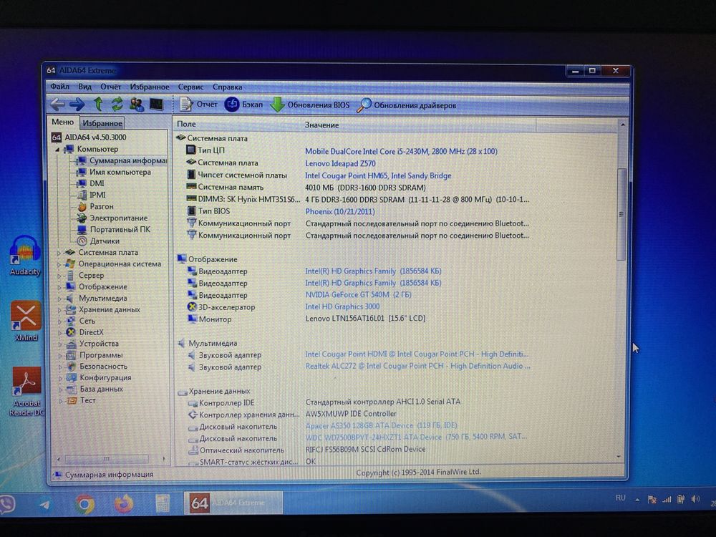The image size is (716, 537).
Task: Open NVIDIA GeForce GT 540M link
Action: click(x=358, y=294)
